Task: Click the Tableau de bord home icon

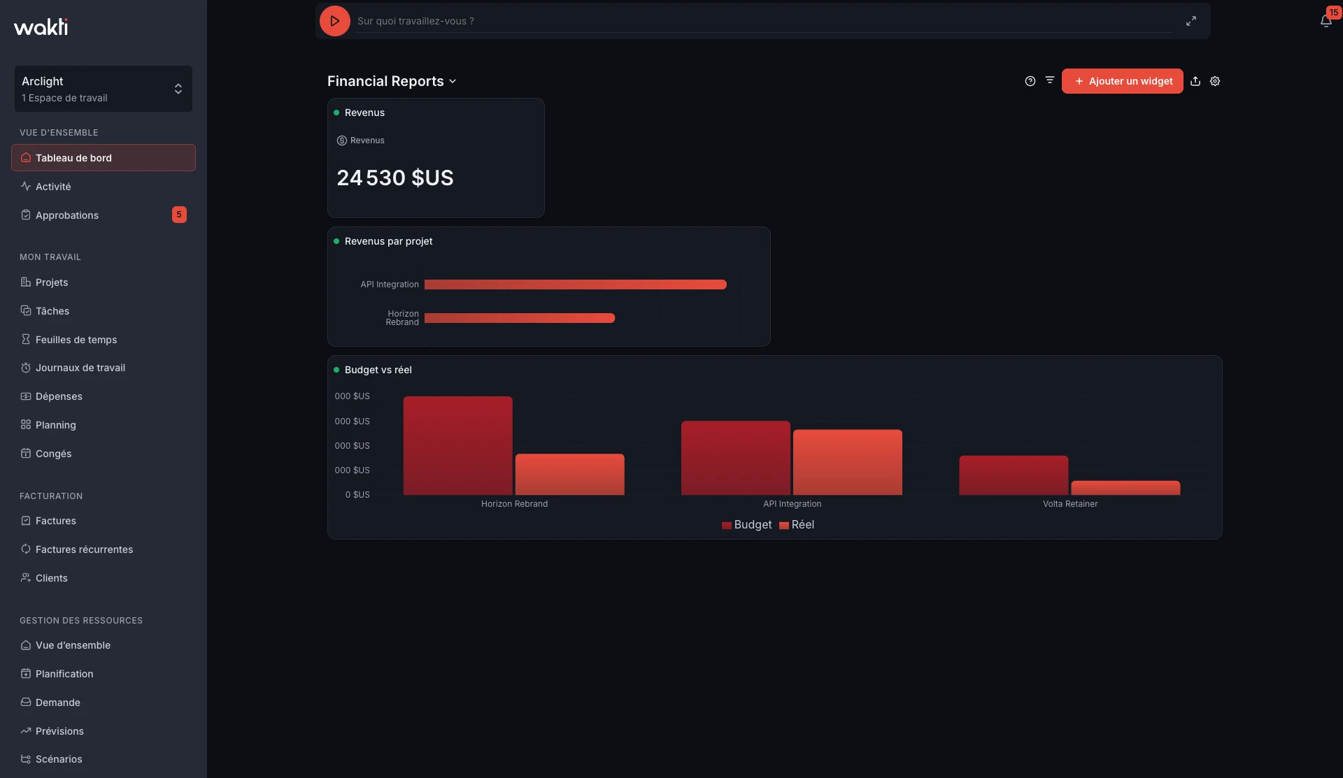Action: (x=26, y=158)
